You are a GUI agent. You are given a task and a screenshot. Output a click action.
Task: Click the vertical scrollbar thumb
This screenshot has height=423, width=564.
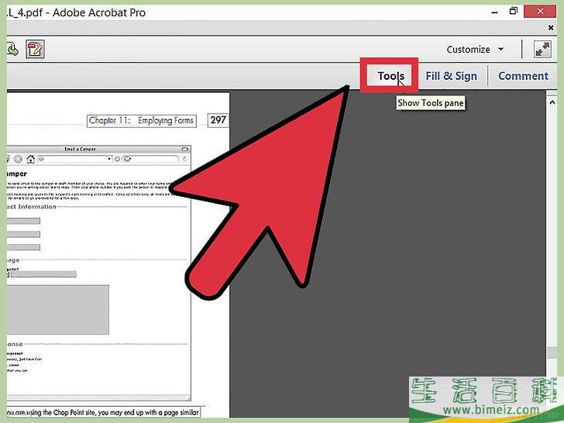point(552,352)
